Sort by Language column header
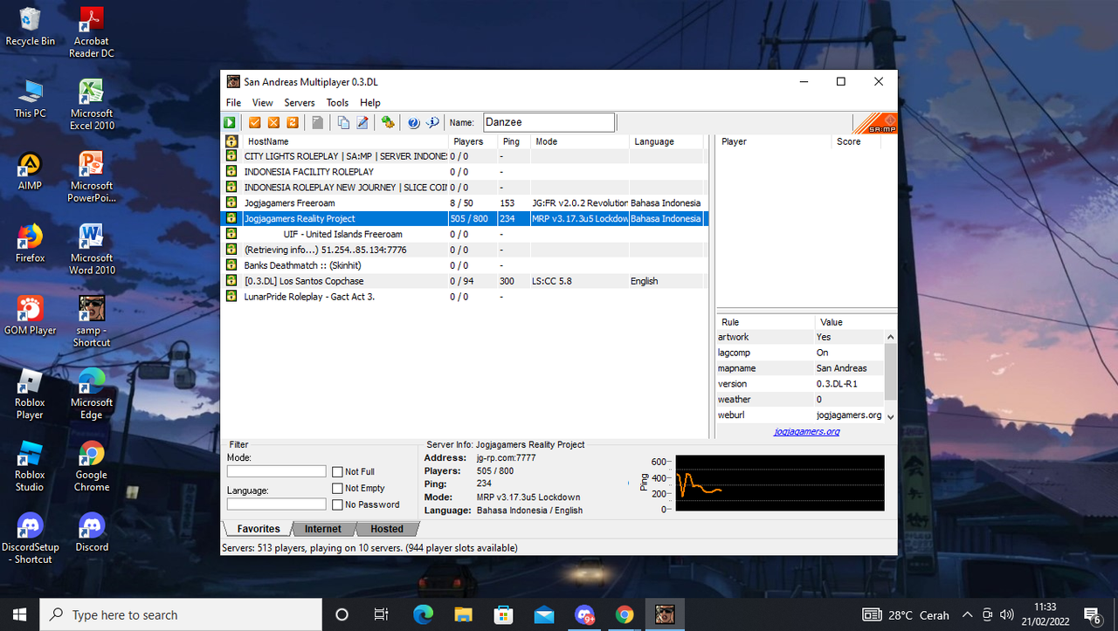Image resolution: width=1118 pixels, height=631 pixels. tap(666, 141)
